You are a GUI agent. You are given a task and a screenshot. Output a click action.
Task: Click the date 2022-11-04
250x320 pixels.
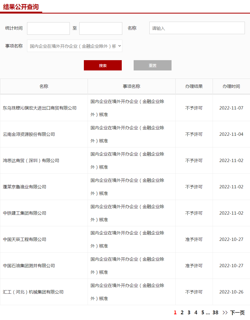(231, 134)
